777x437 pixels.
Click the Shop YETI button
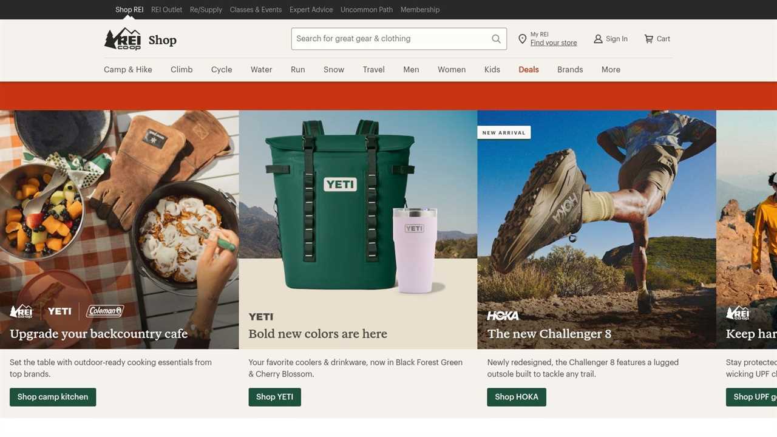pyautogui.click(x=274, y=397)
